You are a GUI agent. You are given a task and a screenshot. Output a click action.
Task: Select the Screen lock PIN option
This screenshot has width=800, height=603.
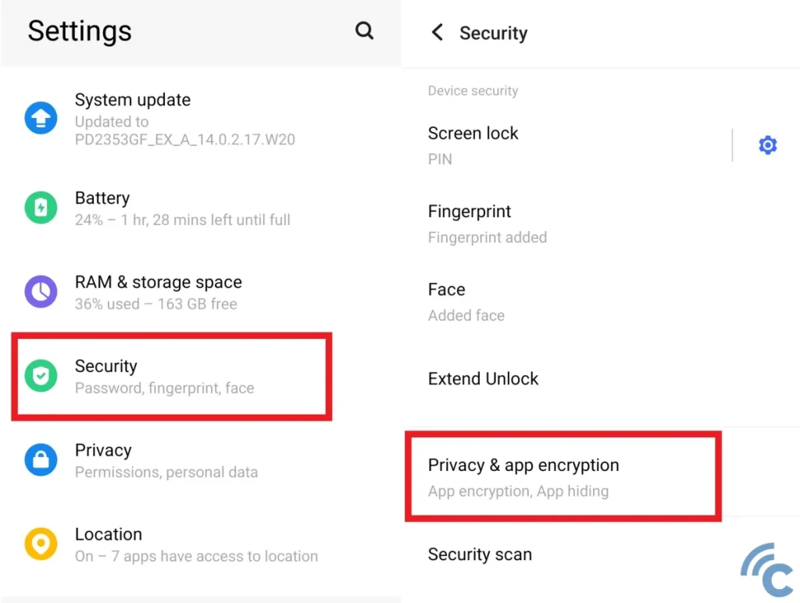[x=473, y=145]
